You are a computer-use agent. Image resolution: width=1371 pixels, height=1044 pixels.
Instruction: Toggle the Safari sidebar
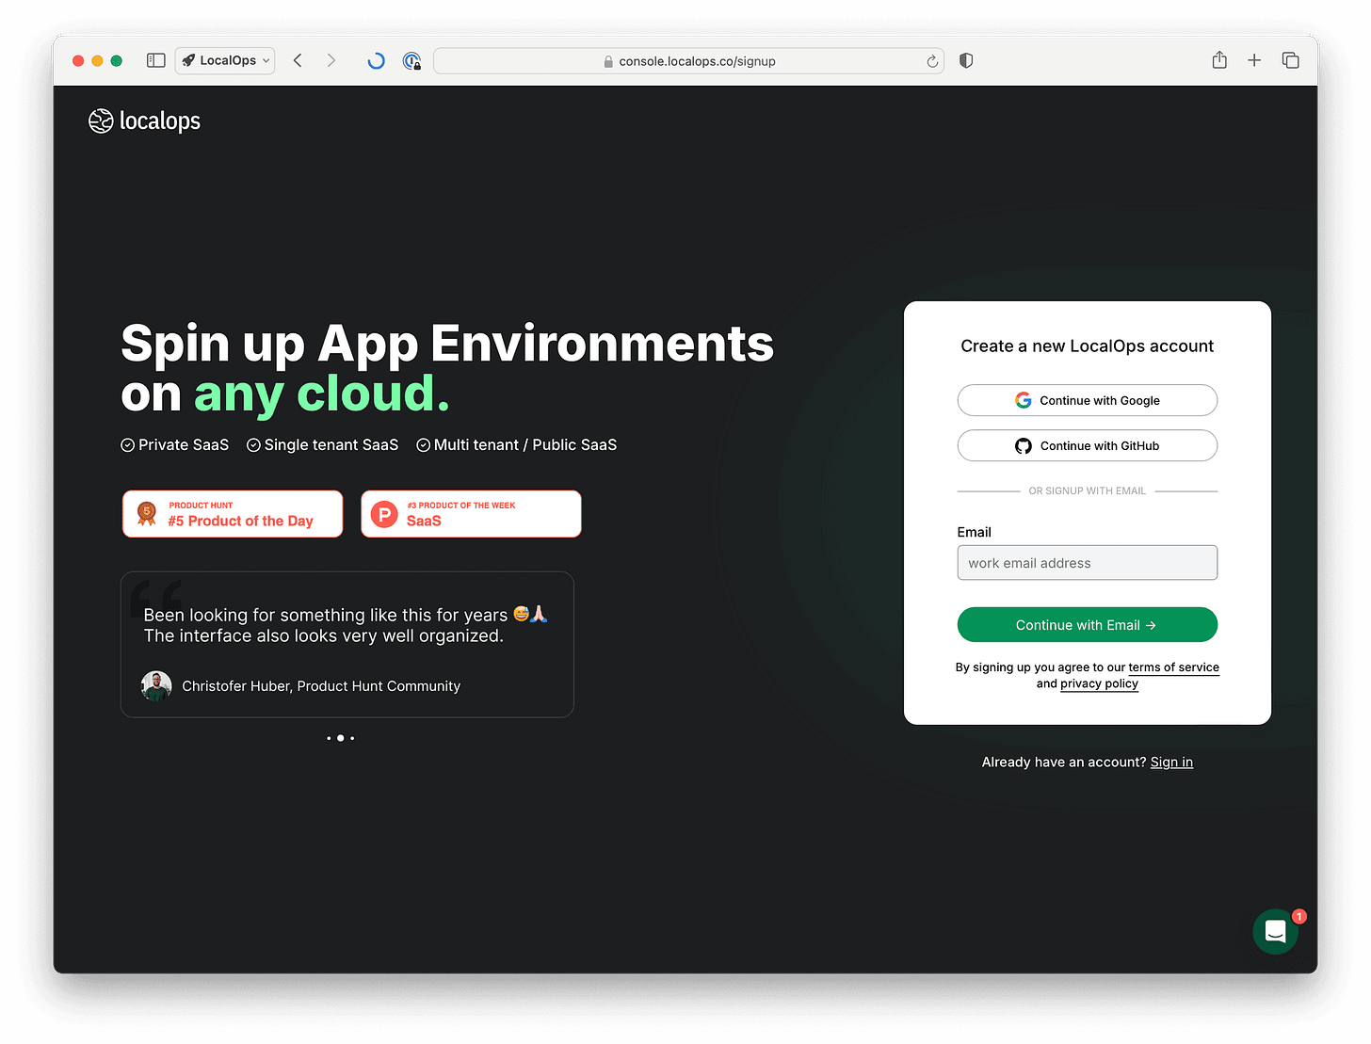click(x=156, y=60)
